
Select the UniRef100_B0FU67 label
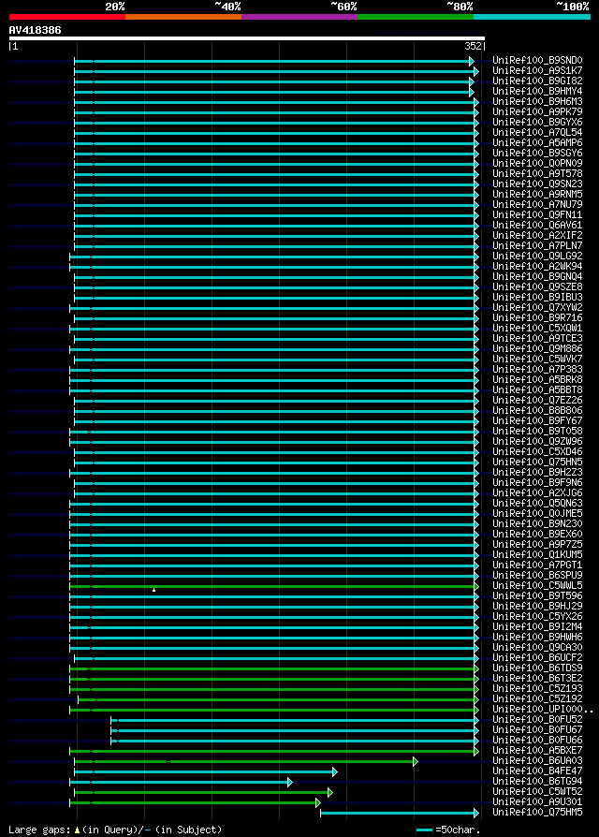pos(537,729)
